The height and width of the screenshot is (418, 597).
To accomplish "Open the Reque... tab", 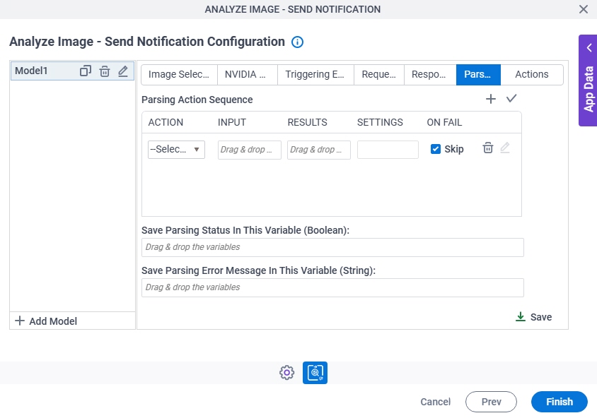I will (379, 74).
